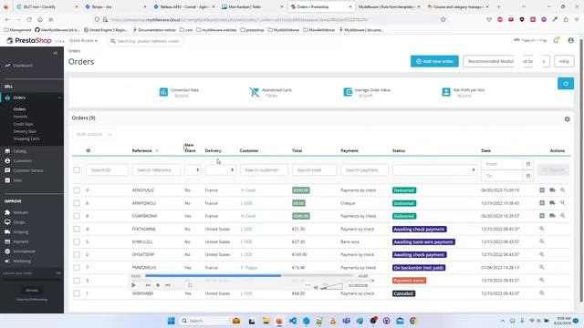Image resolution: width=584 pixels, height=328 pixels.
Task: Tick the checkbox for order PMMQNEUIS
Action: point(77,268)
